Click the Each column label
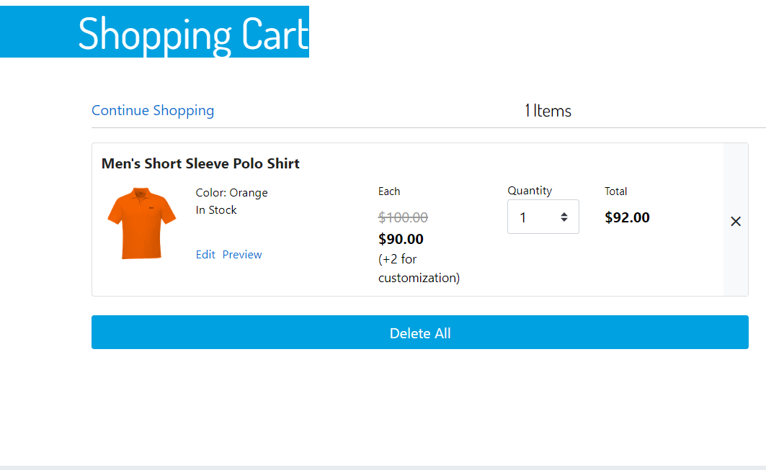This screenshot has width=766, height=470. (389, 191)
